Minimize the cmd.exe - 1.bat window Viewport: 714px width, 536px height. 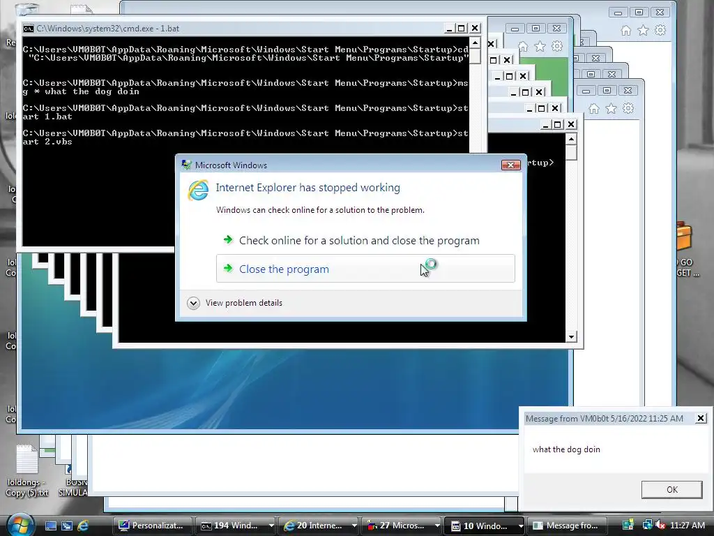449,28
